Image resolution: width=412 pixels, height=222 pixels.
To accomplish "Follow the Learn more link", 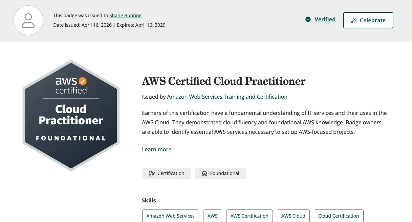I will click(x=157, y=149).
